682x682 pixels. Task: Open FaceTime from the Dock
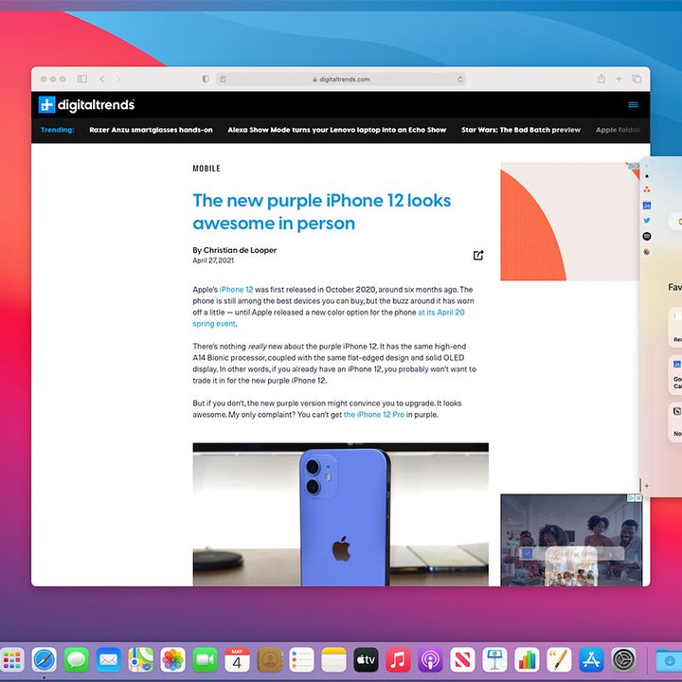(205, 660)
